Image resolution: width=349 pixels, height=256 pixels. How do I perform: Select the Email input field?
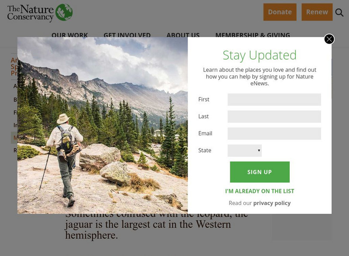(274, 134)
